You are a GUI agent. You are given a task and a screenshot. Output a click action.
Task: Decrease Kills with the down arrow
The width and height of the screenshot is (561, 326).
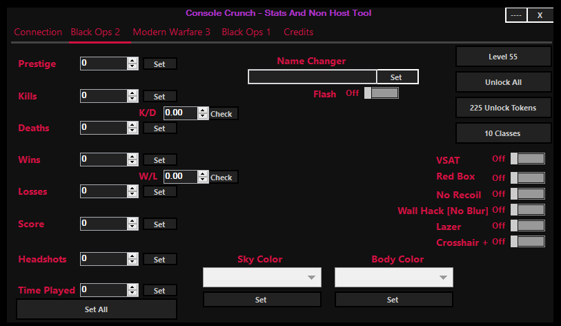pyautogui.click(x=132, y=99)
